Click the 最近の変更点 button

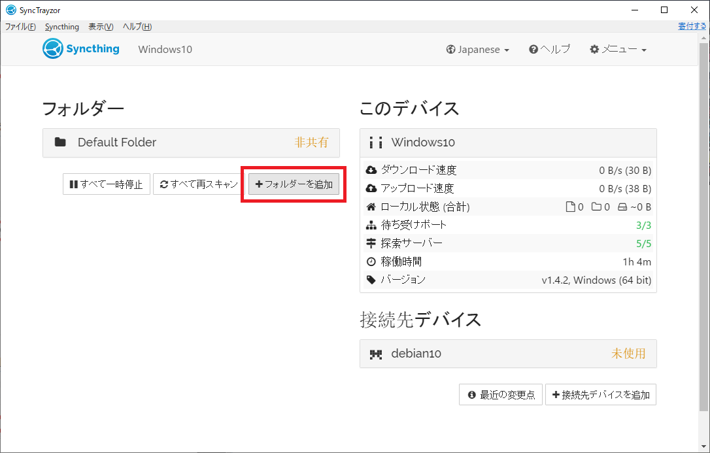click(501, 395)
